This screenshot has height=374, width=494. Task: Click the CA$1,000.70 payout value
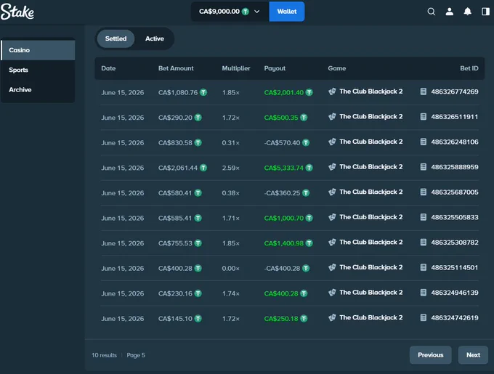point(284,218)
